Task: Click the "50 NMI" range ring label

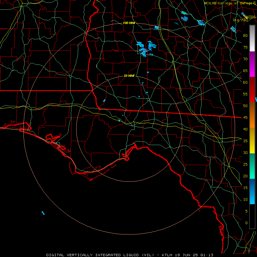Action: [129, 76]
